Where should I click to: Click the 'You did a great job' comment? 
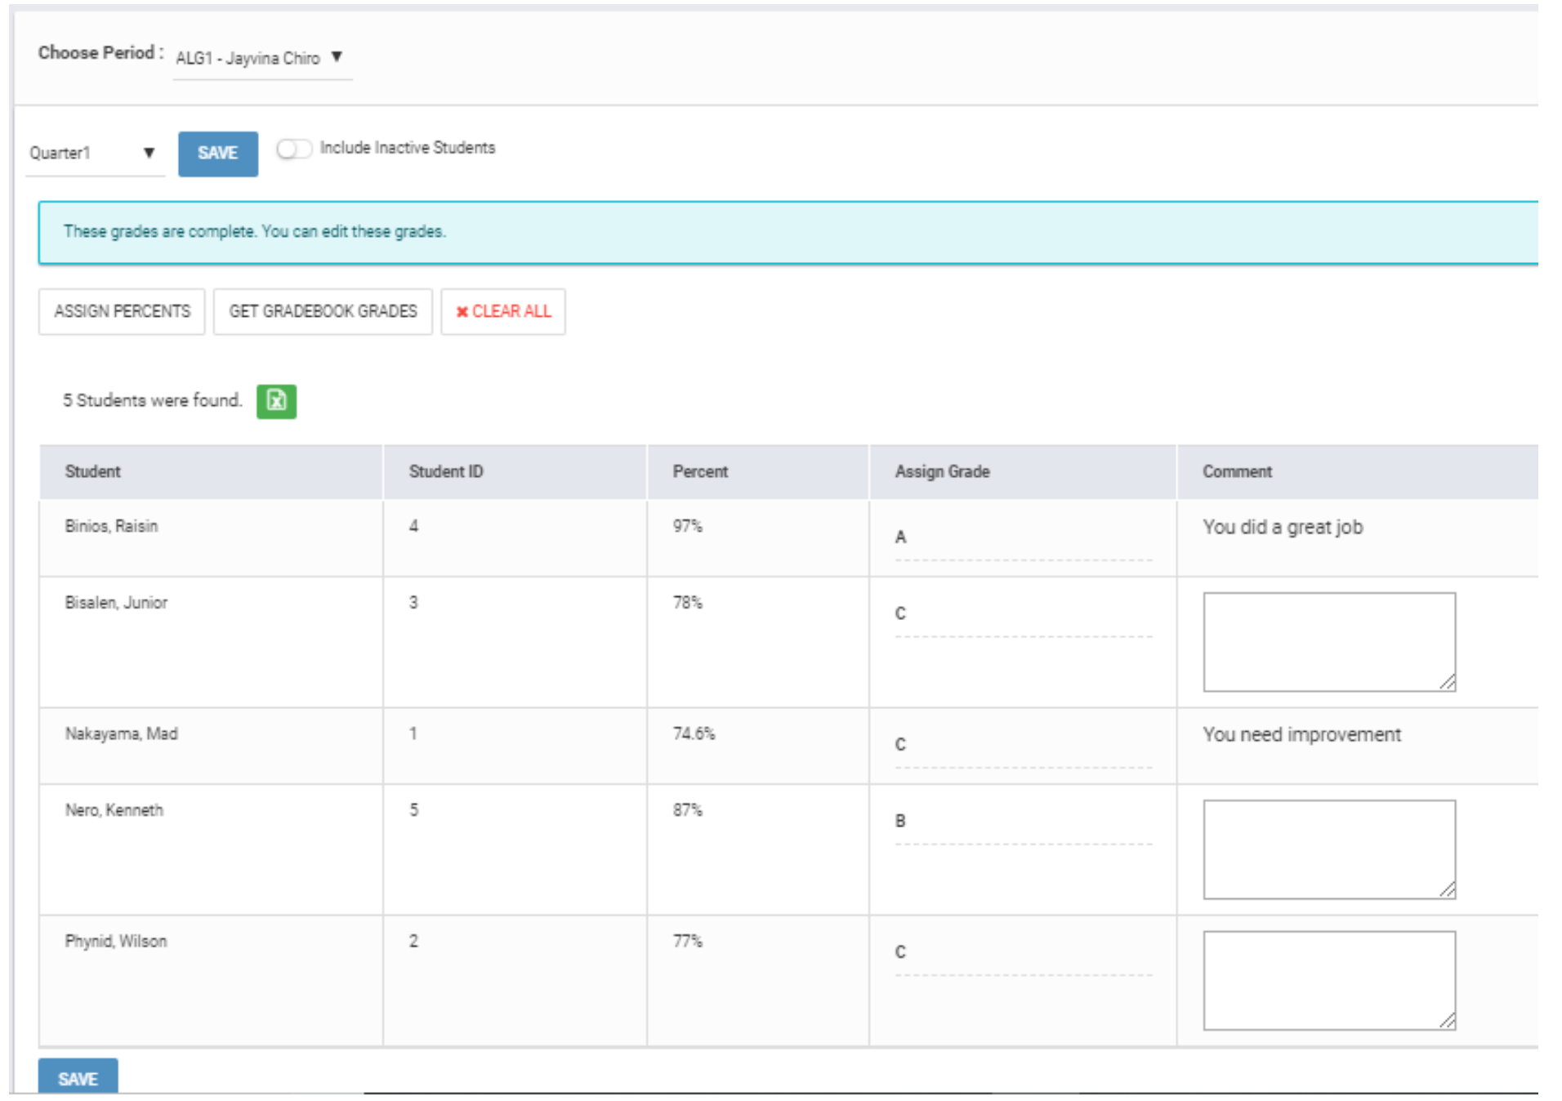(1283, 528)
